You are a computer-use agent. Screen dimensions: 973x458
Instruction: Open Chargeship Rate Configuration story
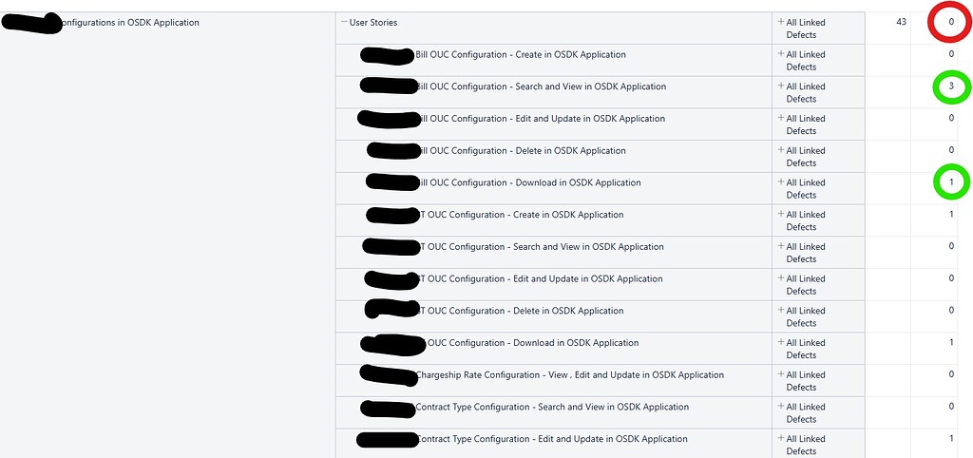pyautogui.click(x=569, y=375)
